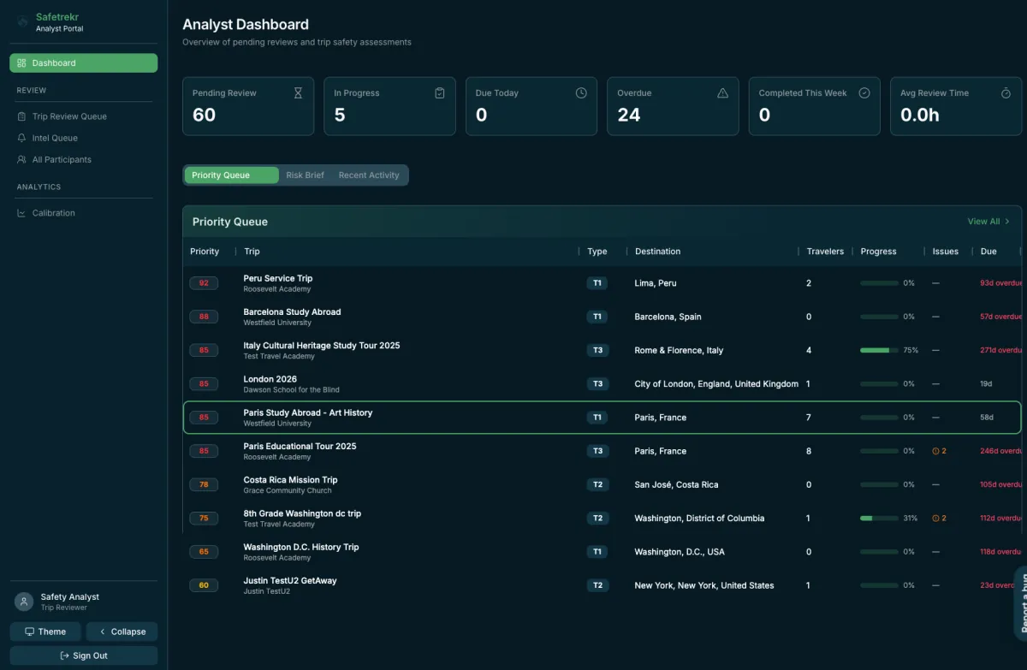Open the London 2026 trip title

click(x=270, y=379)
